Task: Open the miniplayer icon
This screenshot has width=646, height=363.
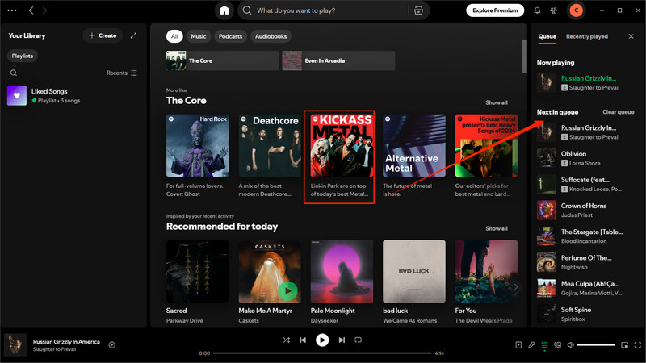Action: tap(624, 345)
